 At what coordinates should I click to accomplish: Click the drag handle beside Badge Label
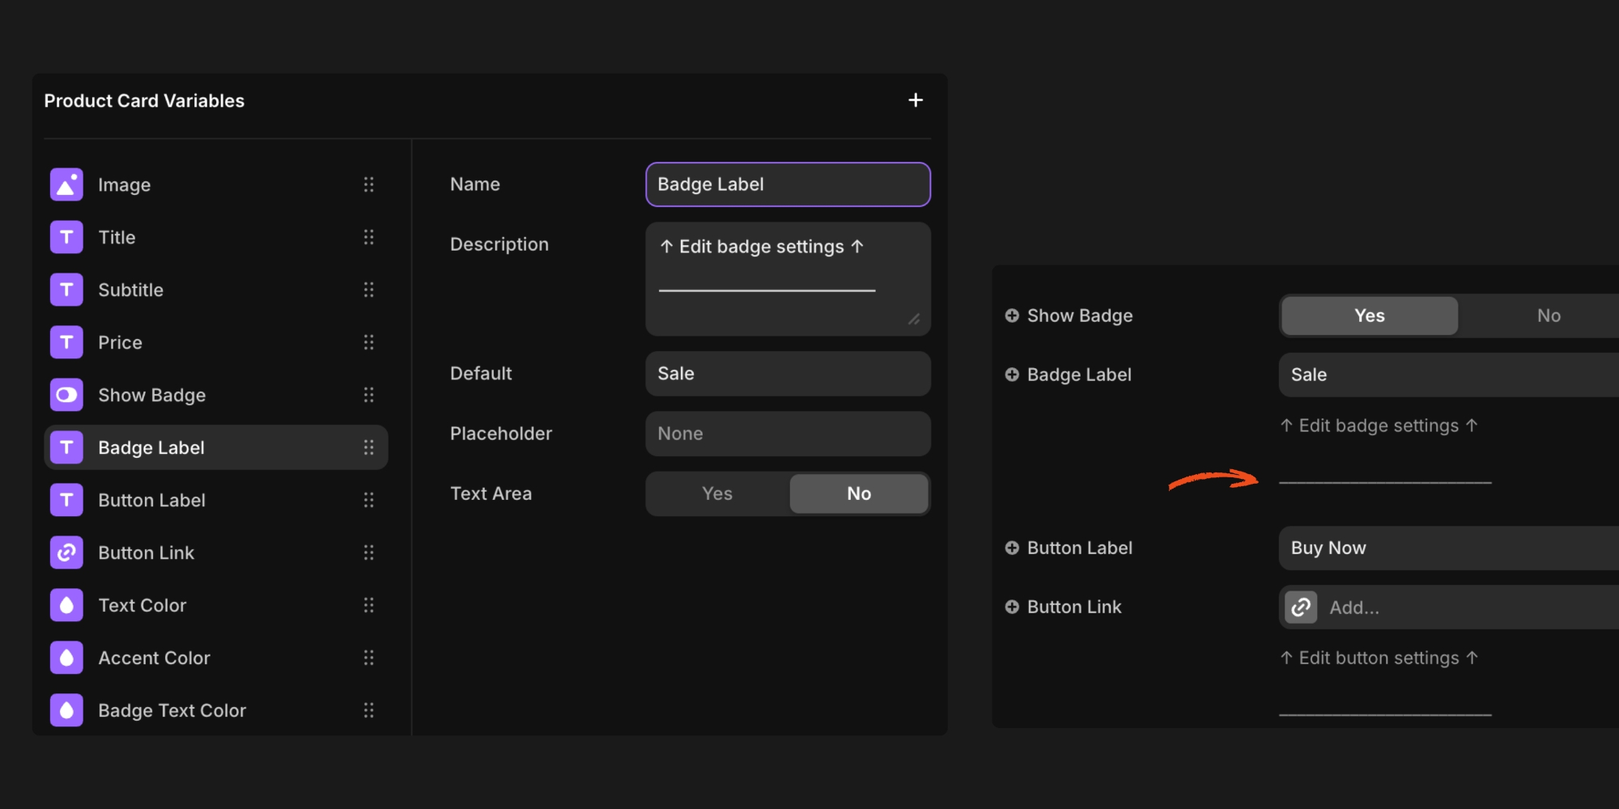coord(369,447)
